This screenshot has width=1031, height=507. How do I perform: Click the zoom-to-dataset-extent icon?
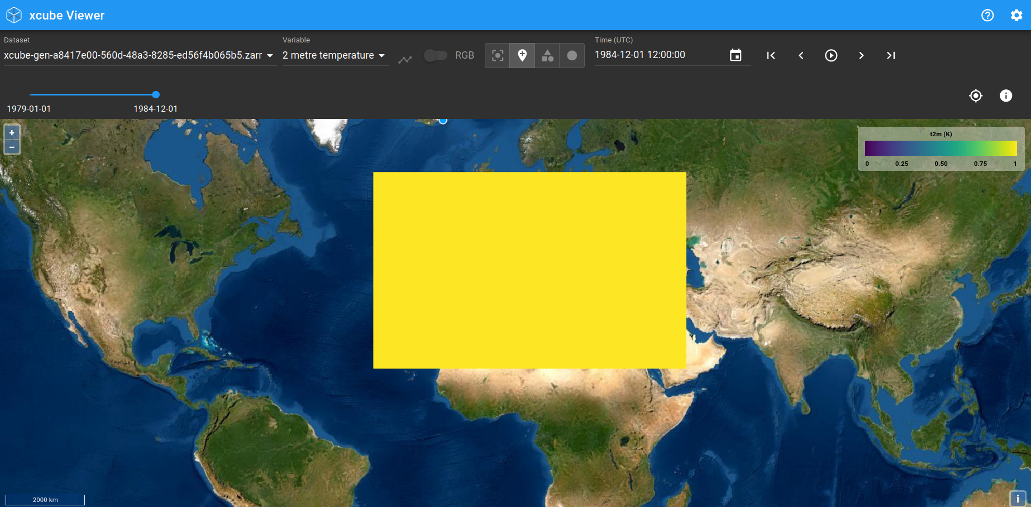pos(497,55)
